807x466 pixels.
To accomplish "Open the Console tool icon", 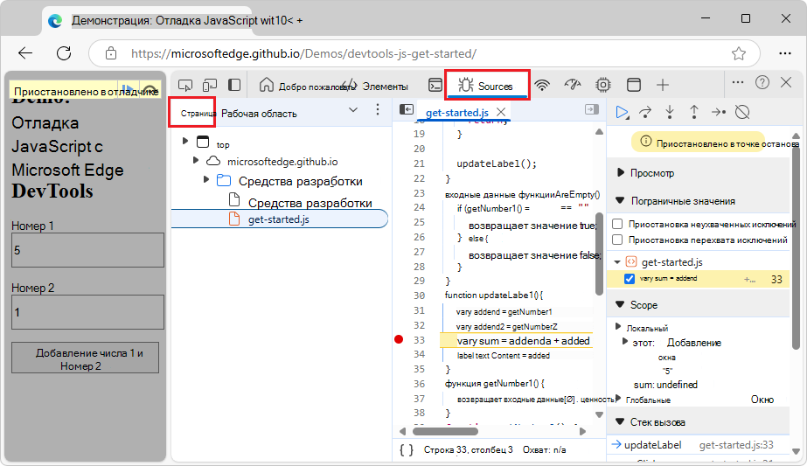I will (435, 85).
